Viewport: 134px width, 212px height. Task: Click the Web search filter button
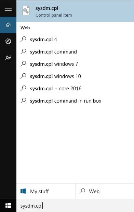tap(105, 191)
